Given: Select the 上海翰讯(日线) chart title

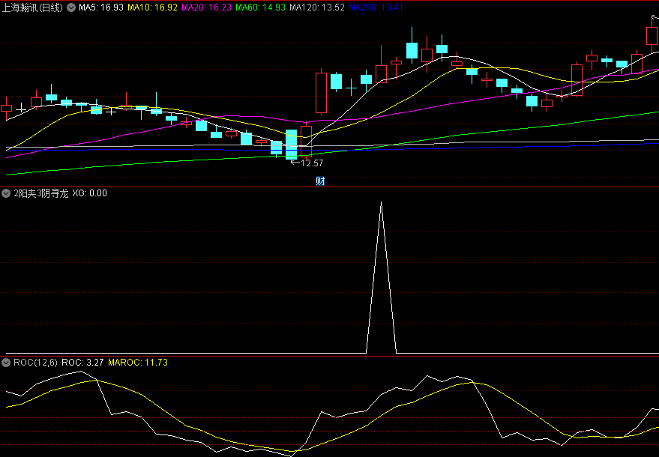Looking at the screenshot, I should pos(32,7).
